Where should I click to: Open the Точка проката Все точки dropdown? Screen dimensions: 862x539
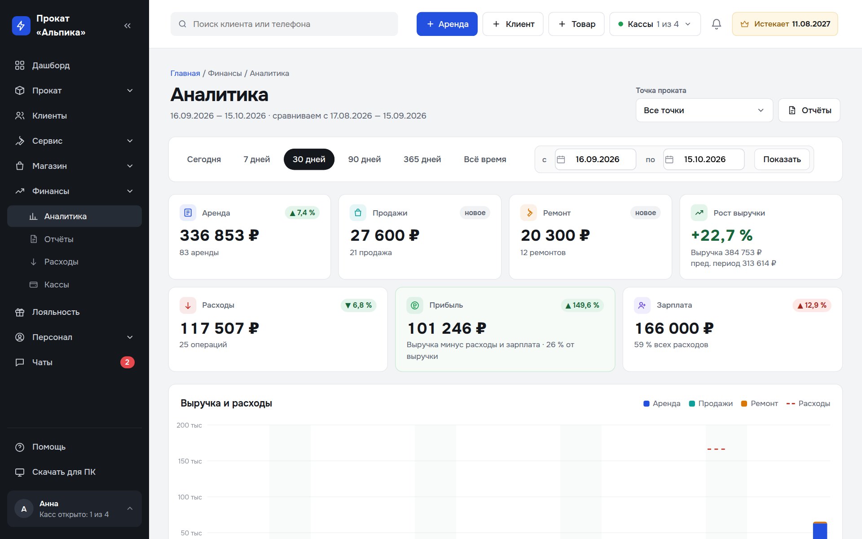click(704, 110)
